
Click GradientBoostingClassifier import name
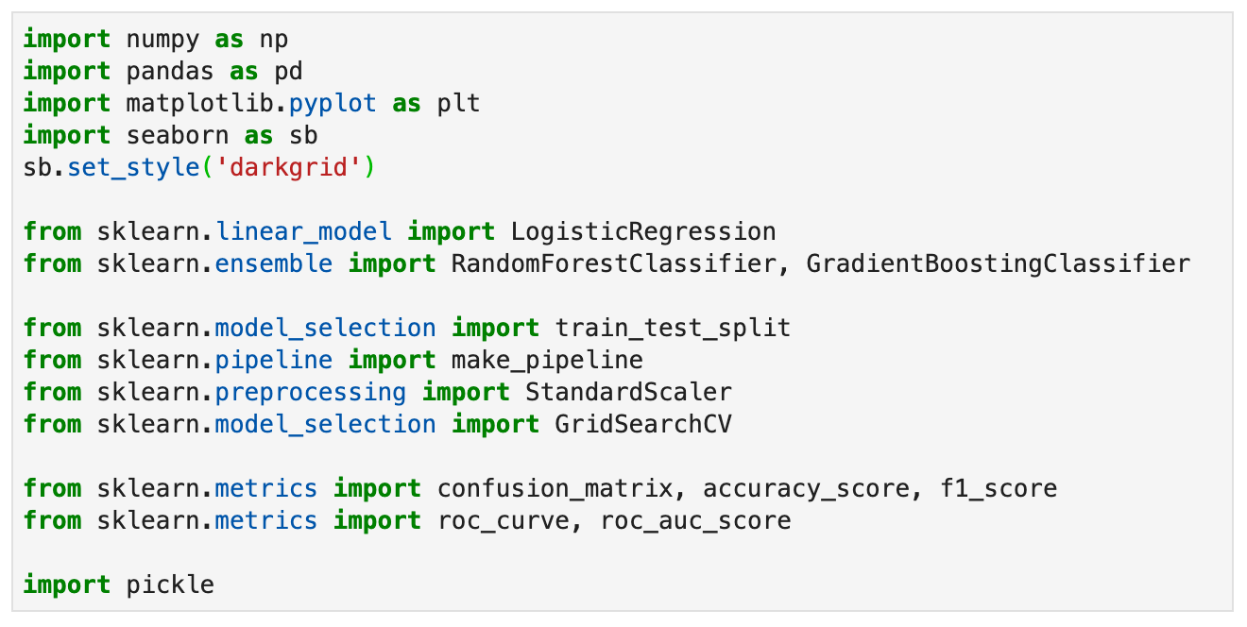pyautogui.click(x=998, y=263)
